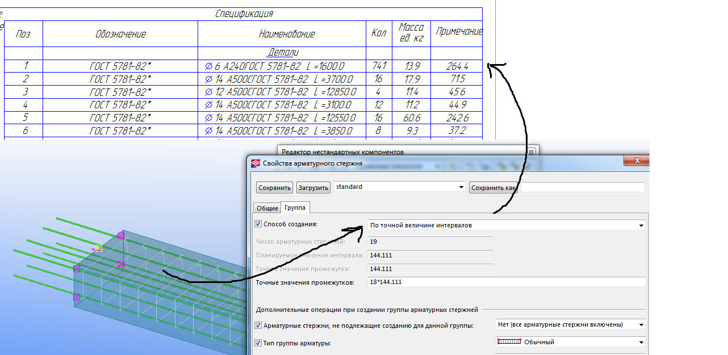Click the Загрузить button

pos(313,188)
